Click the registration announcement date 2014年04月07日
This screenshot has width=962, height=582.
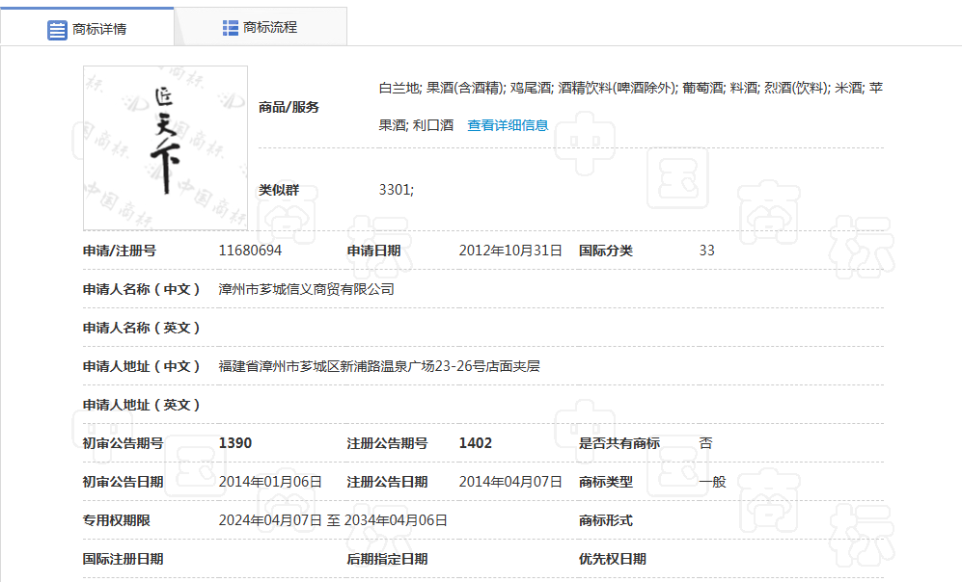click(509, 482)
